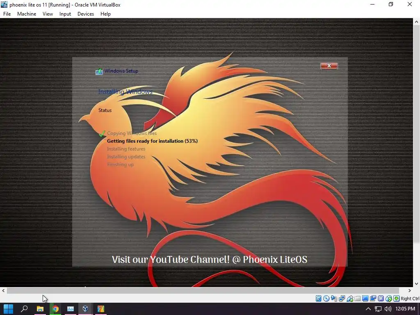The height and width of the screenshot is (315, 420).
Task: Open the Help menu
Action: [105, 14]
